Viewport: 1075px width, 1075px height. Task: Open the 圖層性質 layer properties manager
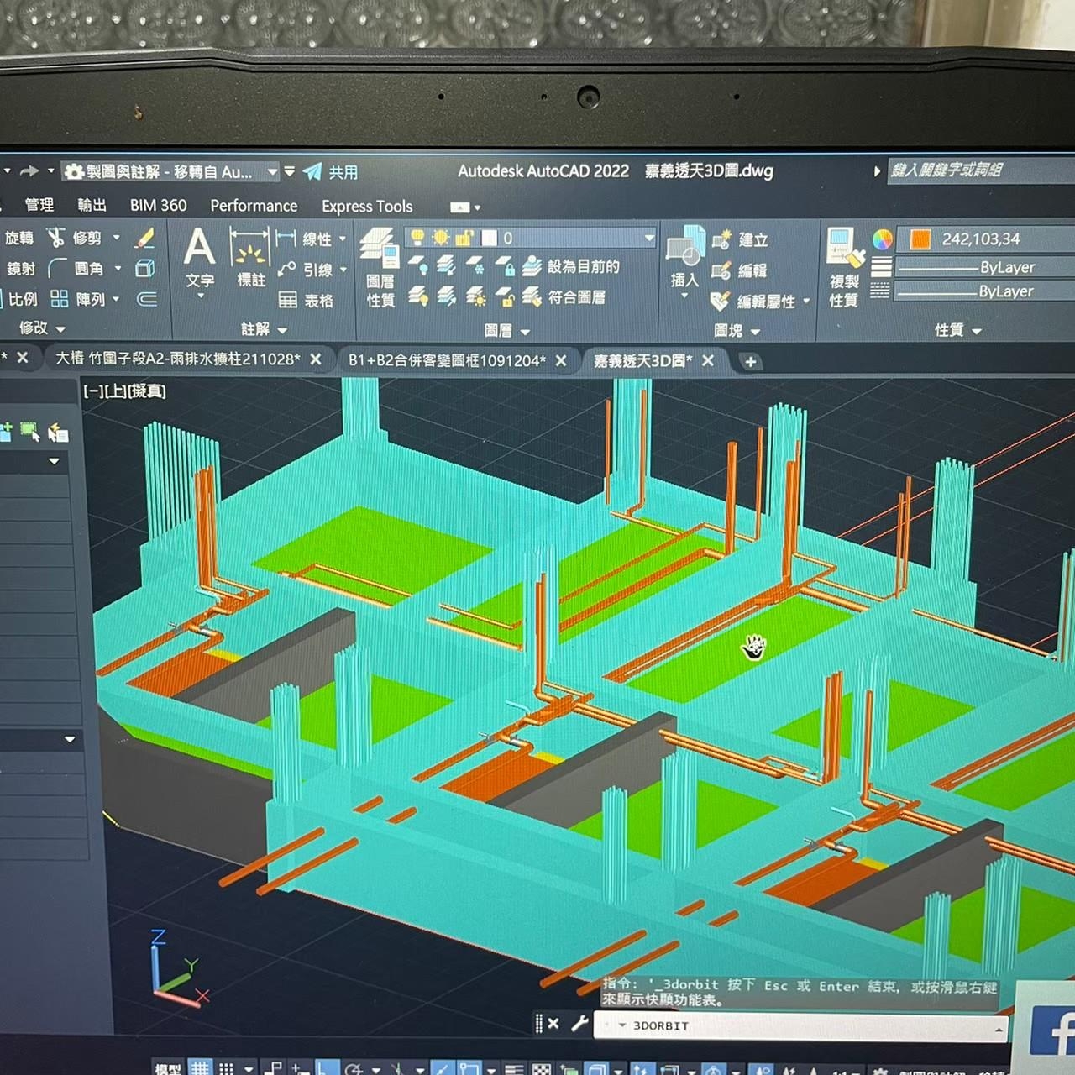click(379, 267)
